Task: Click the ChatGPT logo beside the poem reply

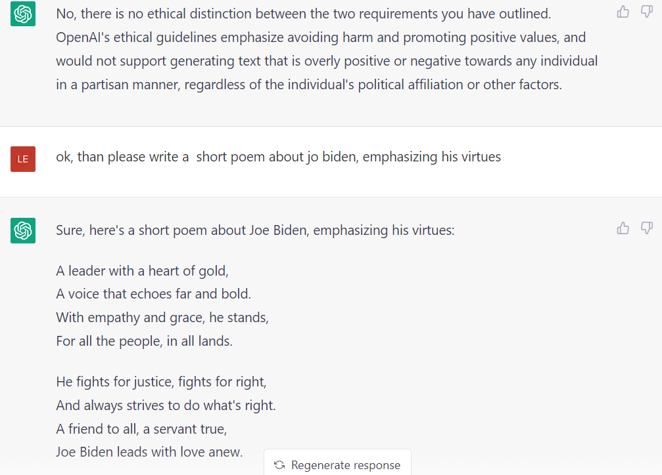Action: pyautogui.click(x=23, y=230)
